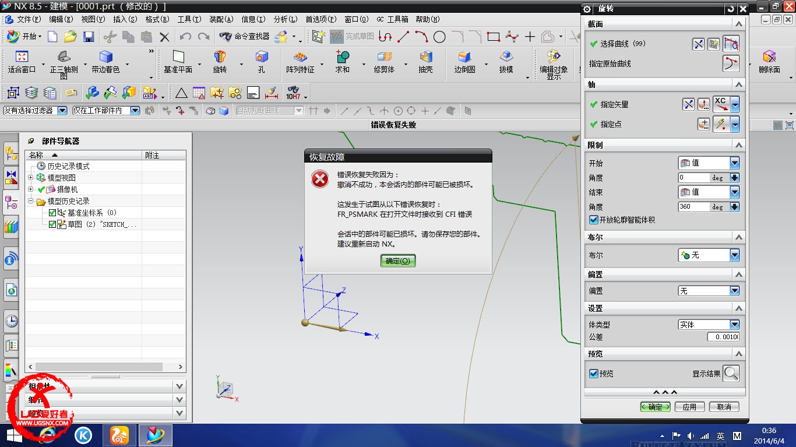Click the 确定 button in 旋转 dialog
This screenshot has height=447, width=796.
pyautogui.click(x=655, y=407)
